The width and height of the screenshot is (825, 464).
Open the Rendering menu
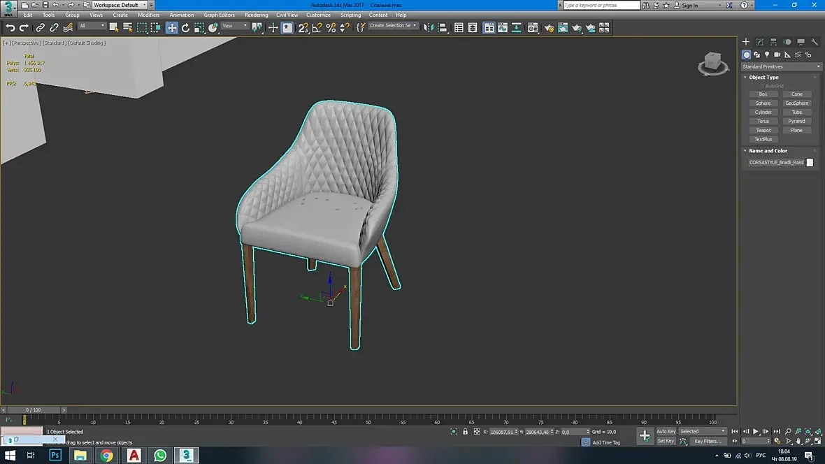coord(256,15)
